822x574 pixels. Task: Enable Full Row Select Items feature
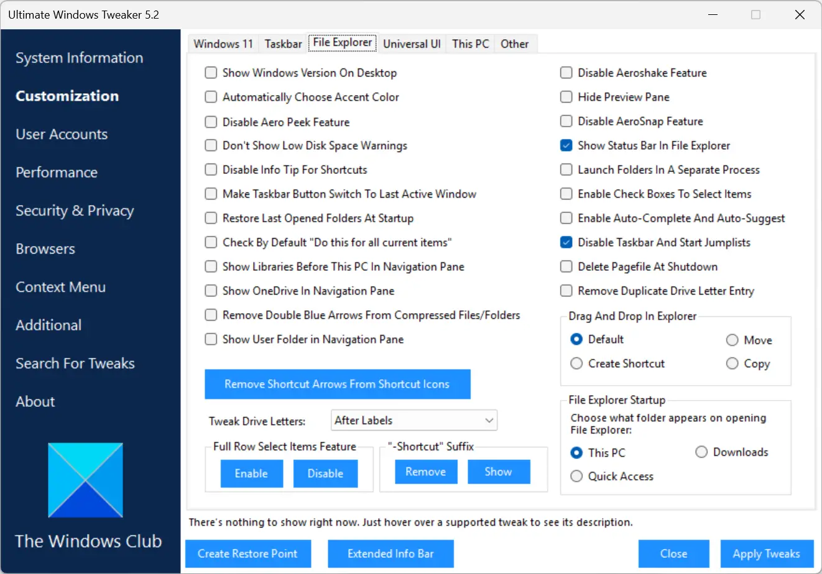click(x=252, y=473)
